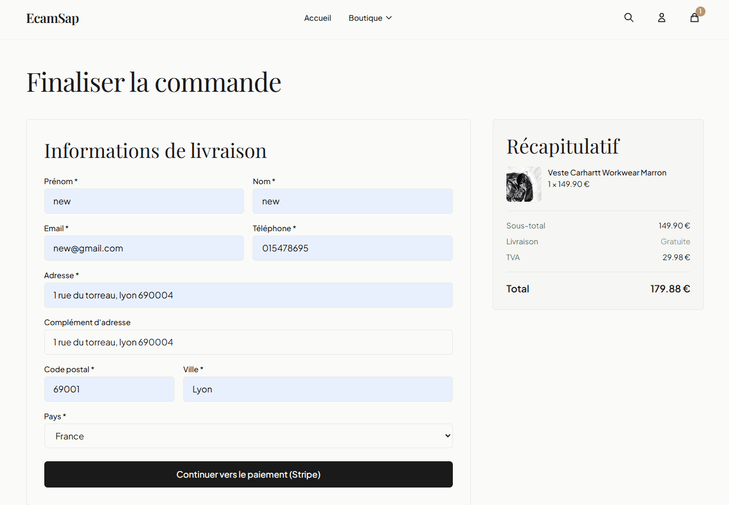
Task: Click Continuer vers le paiement (Stripe)
Action: click(x=248, y=474)
